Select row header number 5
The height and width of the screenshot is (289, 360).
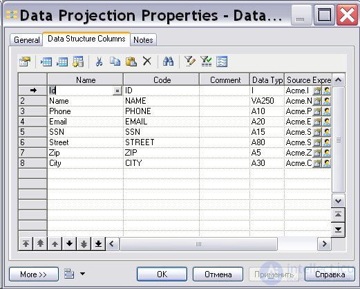32,132
